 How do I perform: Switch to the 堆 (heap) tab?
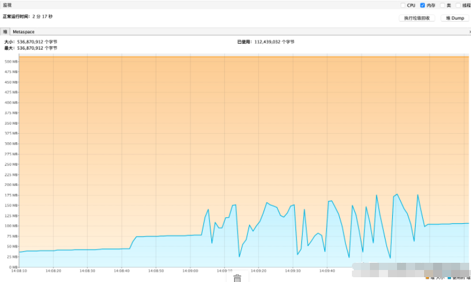(x=5, y=32)
